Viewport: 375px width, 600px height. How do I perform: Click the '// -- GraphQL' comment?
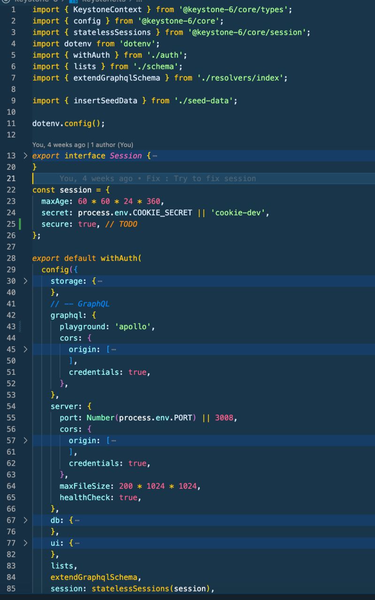pos(80,304)
